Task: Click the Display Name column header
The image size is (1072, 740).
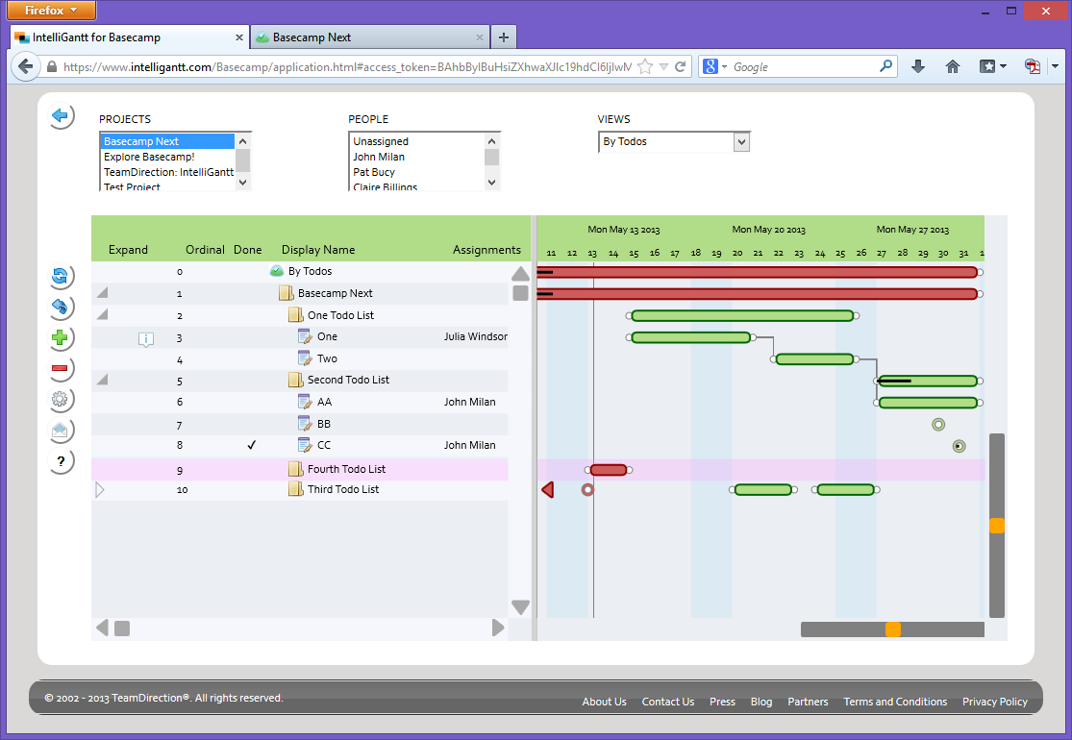Action: tap(318, 250)
